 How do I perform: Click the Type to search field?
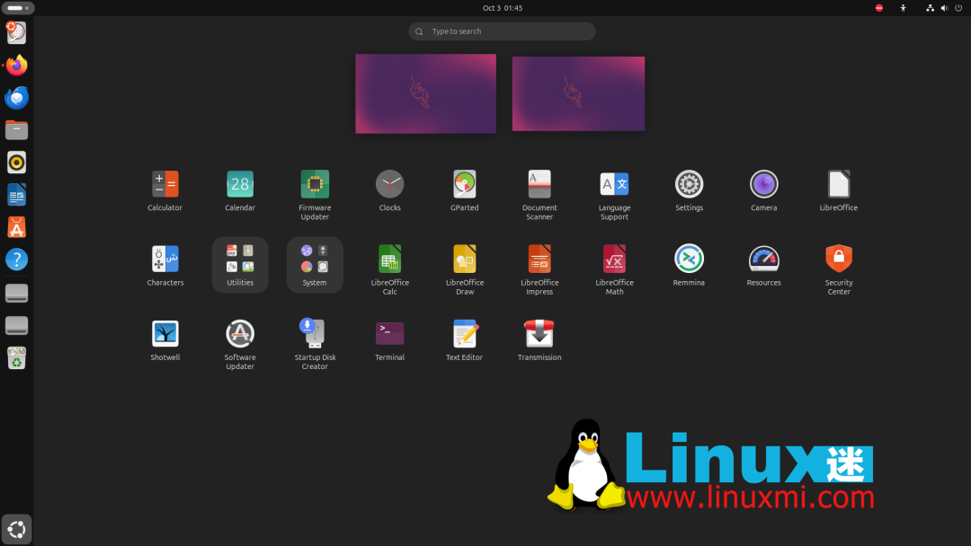pyautogui.click(x=502, y=31)
